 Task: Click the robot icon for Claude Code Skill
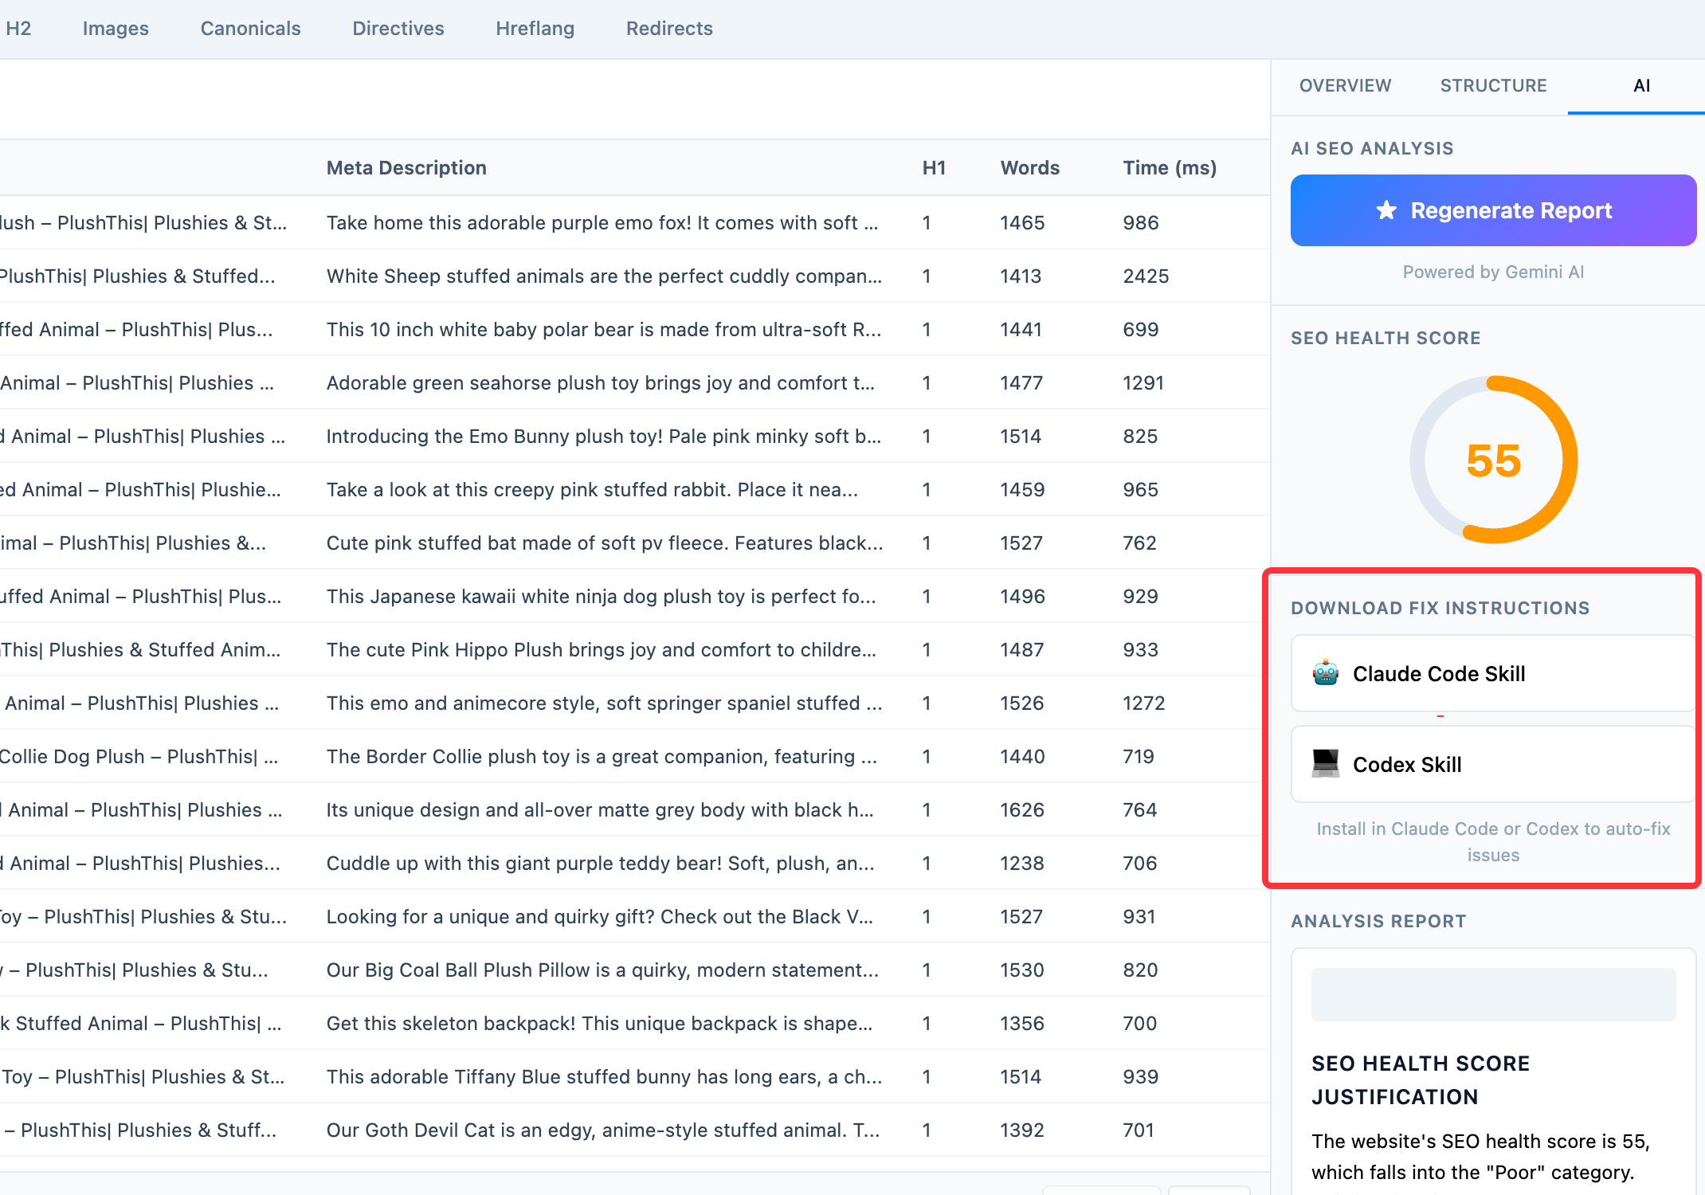pos(1326,673)
